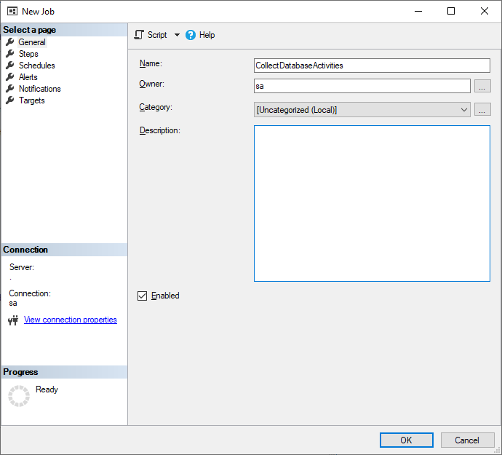Screen dimensions: 502x455
Task: Maximize the New Job window
Action: pyautogui.click(x=451, y=11)
